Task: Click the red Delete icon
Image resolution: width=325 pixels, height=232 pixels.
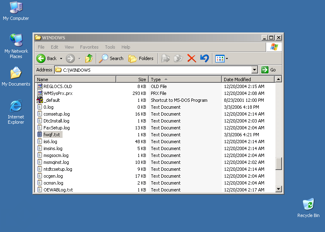Action: coord(191,58)
